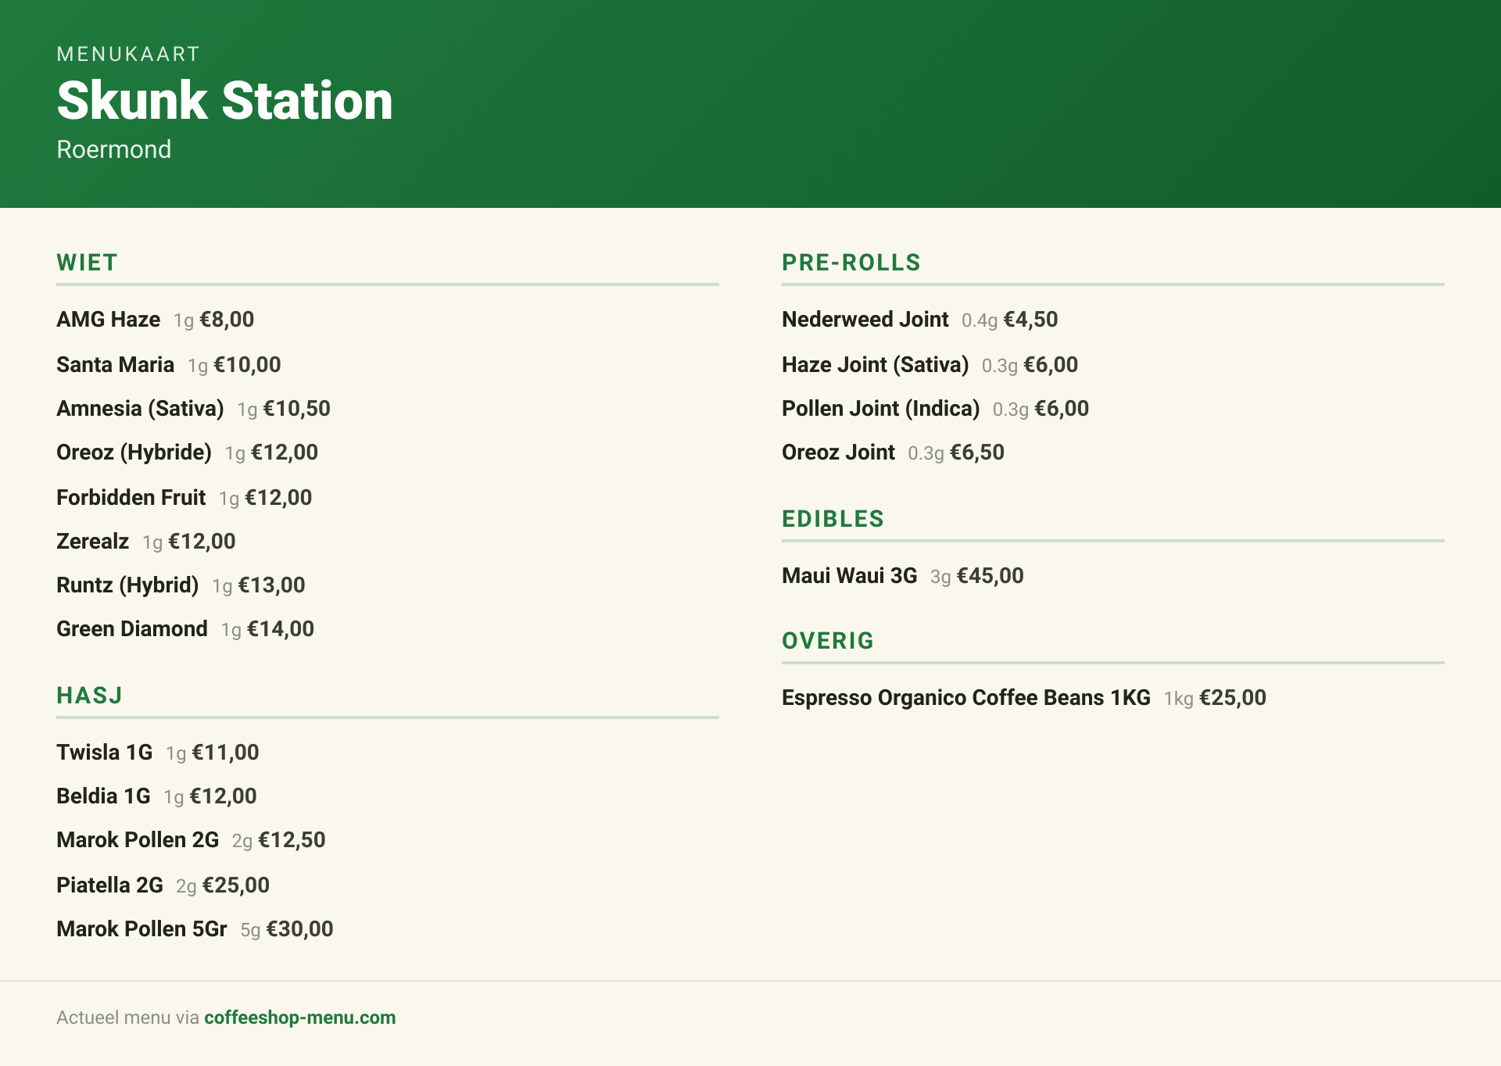The width and height of the screenshot is (1501, 1066).
Task: Select the Oreoz (Hybride) item
Action: tap(134, 453)
